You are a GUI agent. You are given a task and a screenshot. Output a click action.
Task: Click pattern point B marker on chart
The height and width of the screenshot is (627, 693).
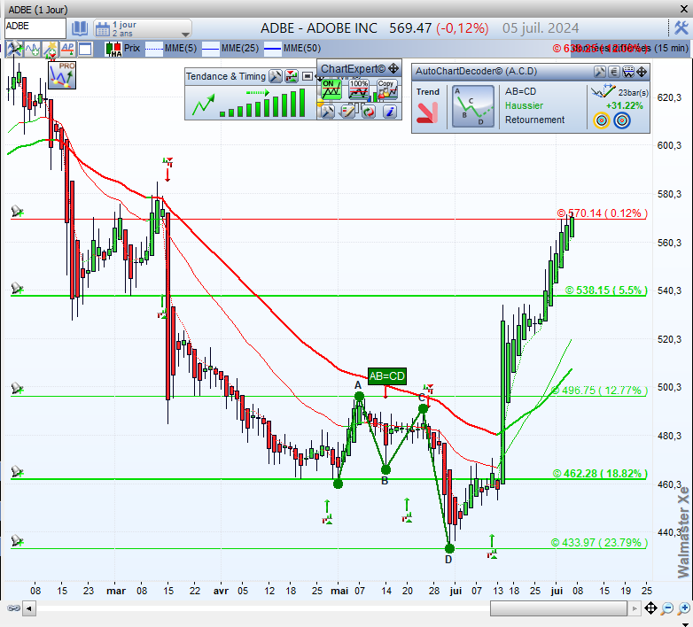[x=385, y=469]
